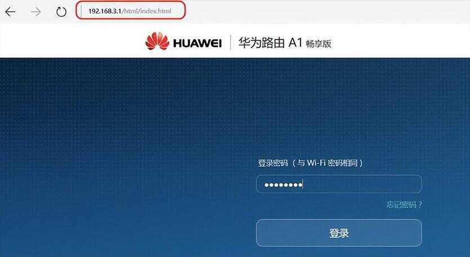The height and width of the screenshot is (257, 470).
Task: Click the 畅享版 edition label
Action: (x=318, y=44)
